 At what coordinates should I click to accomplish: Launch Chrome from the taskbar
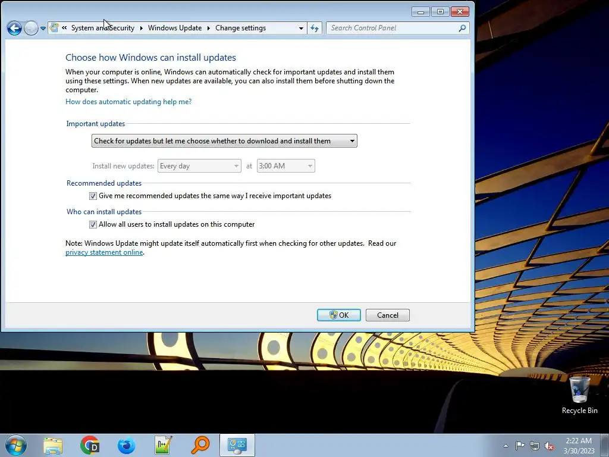coord(90,445)
